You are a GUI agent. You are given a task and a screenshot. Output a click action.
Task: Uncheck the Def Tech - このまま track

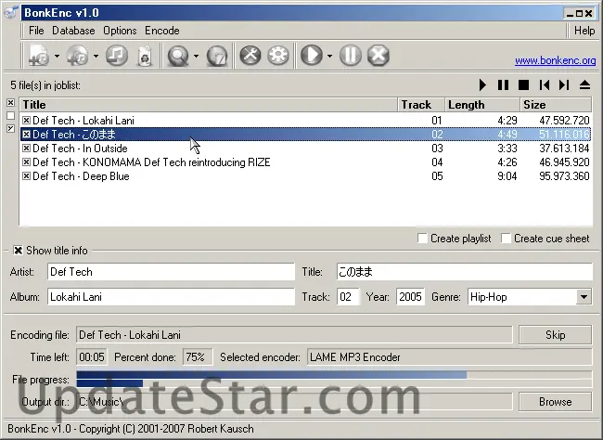[26, 135]
